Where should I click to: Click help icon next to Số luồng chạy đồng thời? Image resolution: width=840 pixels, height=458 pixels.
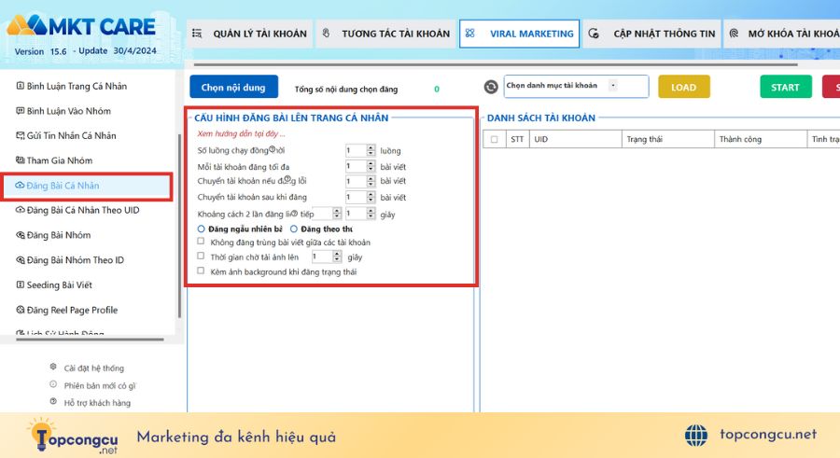[273, 149]
